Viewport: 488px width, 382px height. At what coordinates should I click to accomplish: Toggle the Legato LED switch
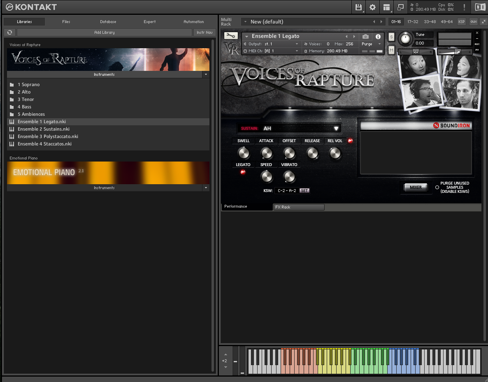(243, 172)
